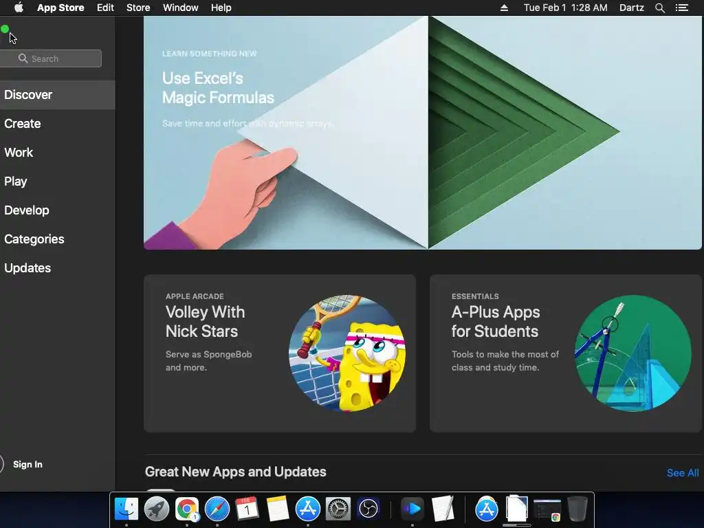Open Spotlight search magnifier in menu bar
704x528 pixels.
pos(659,8)
